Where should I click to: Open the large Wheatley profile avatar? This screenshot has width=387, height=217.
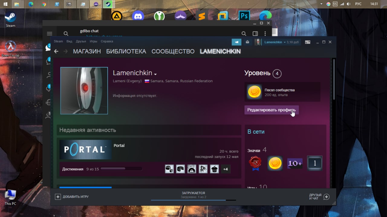[x=84, y=91]
